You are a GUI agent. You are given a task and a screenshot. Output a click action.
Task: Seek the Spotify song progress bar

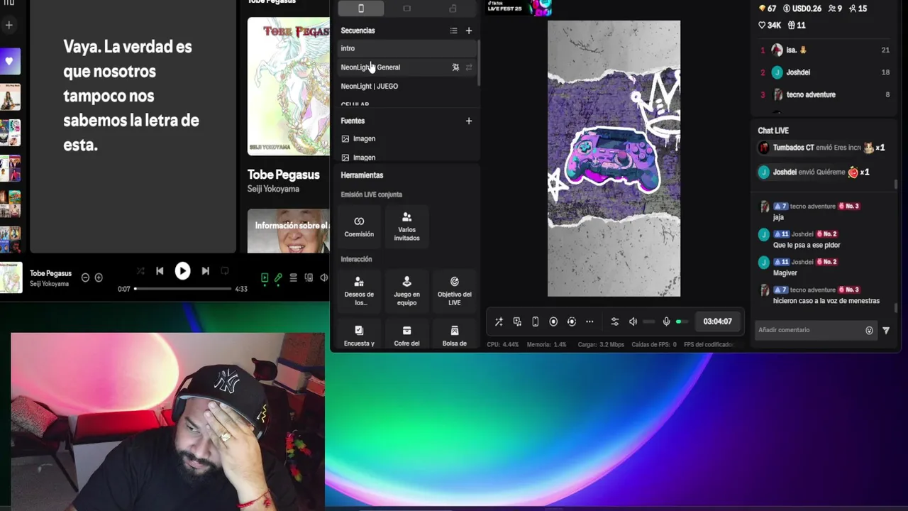coord(183,289)
